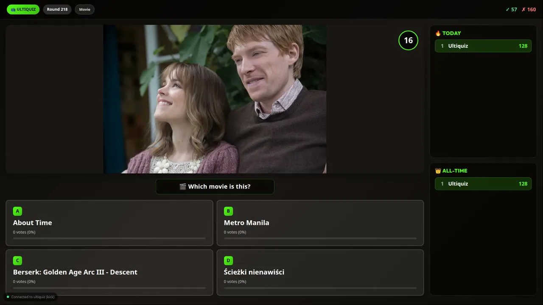Click the 'Connected to ultiquiz (kick)' status
This screenshot has width=543, height=305.
(x=33, y=297)
